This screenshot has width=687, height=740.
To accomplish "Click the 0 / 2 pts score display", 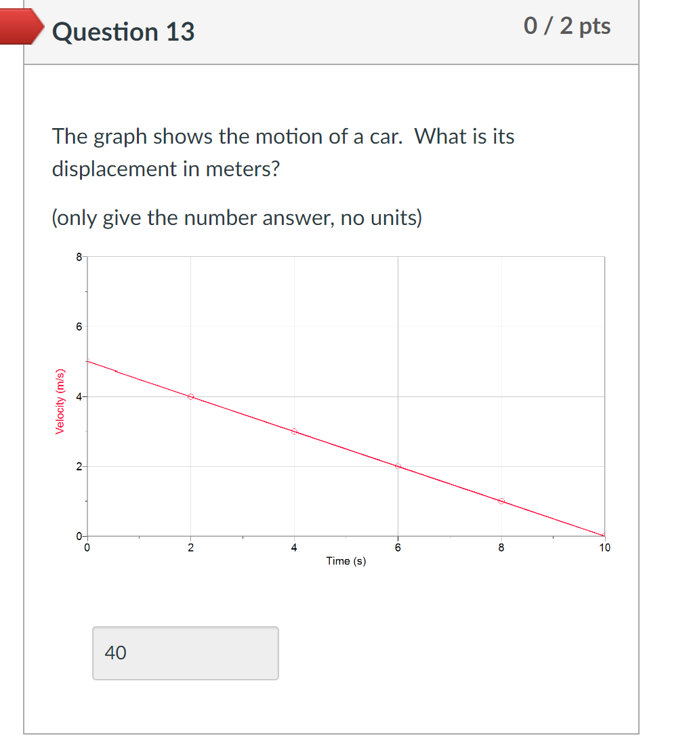I will pyautogui.click(x=567, y=26).
